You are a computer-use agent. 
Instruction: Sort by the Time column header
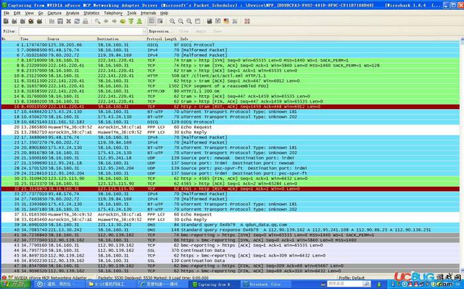click(x=25, y=39)
